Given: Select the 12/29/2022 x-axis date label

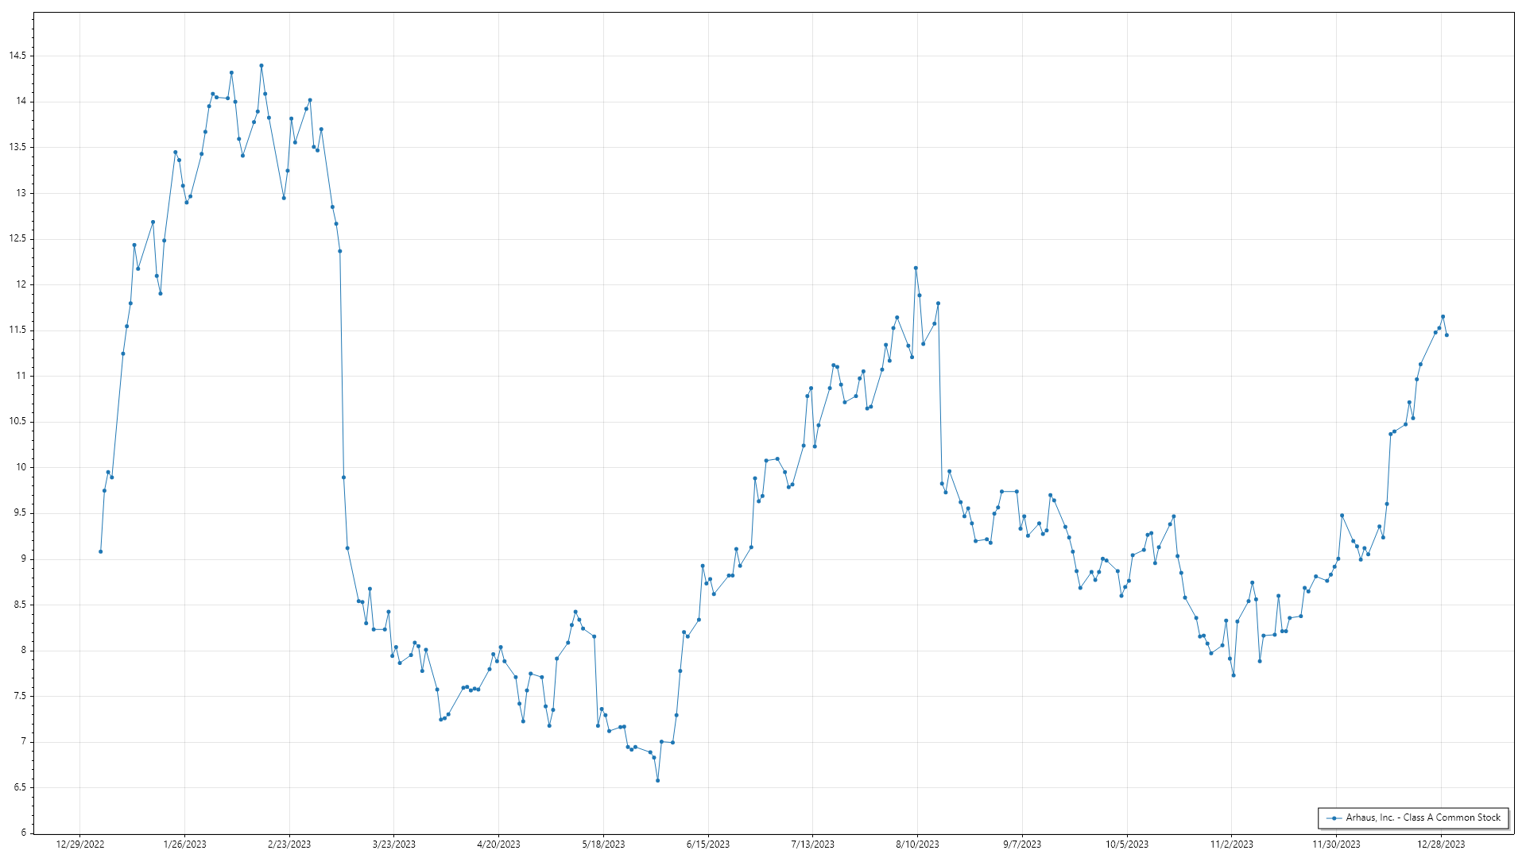Looking at the screenshot, I should coord(80,844).
